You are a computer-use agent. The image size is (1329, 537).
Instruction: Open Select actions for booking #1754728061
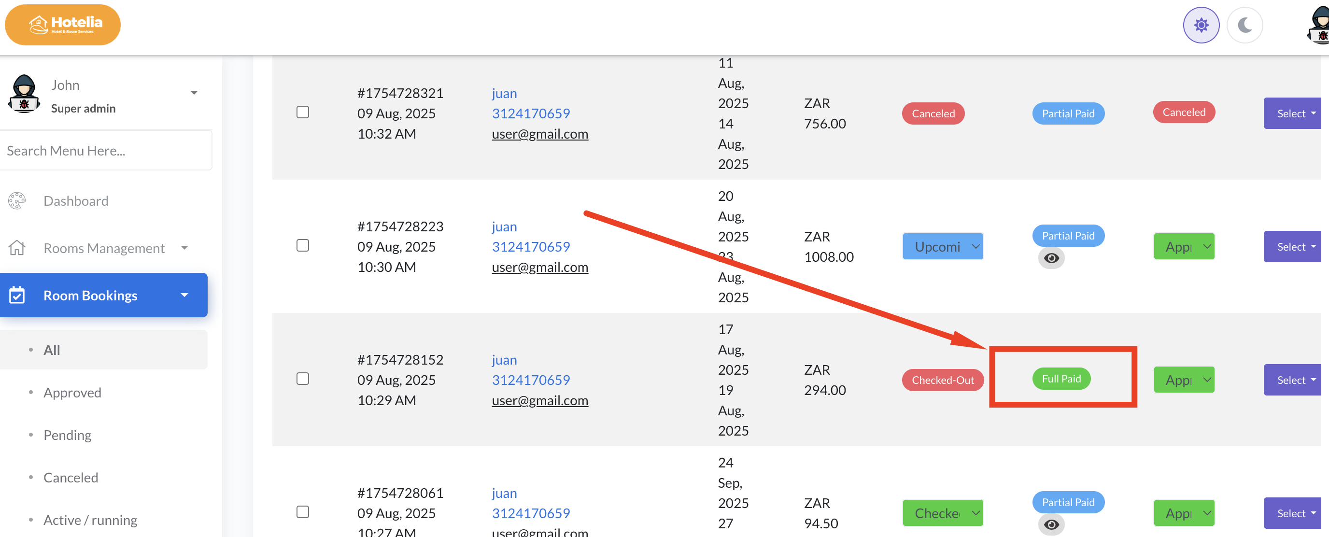[x=1293, y=513]
